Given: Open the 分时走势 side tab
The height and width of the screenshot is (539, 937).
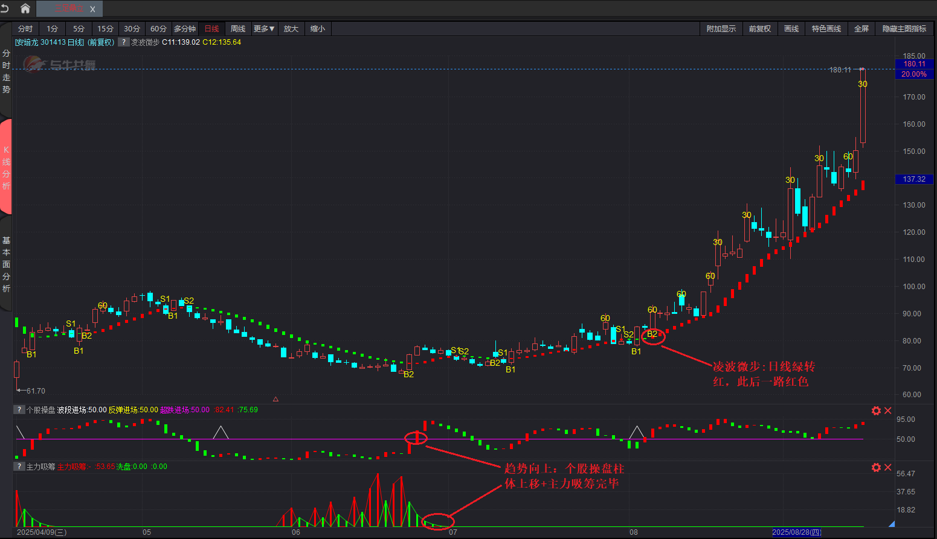Looking at the screenshot, I should [6, 71].
